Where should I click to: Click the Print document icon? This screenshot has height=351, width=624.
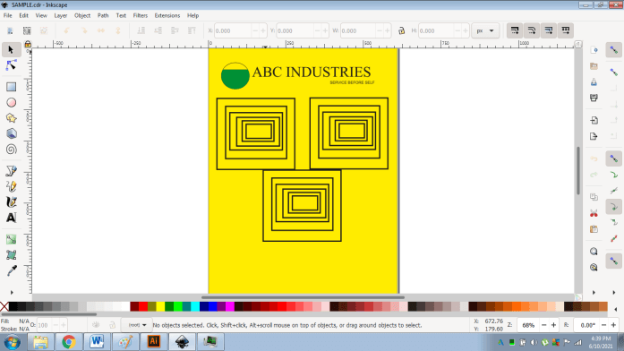(594, 98)
